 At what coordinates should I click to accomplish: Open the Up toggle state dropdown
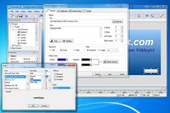click(112, 50)
